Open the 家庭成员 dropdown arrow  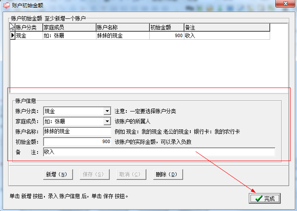point(107,121)
